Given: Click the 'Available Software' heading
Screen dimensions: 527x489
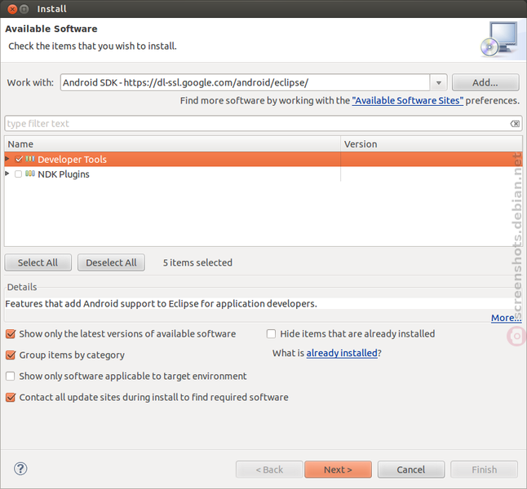Looking at the screenshot, I should pyautogui.click(x=51, y=29).
